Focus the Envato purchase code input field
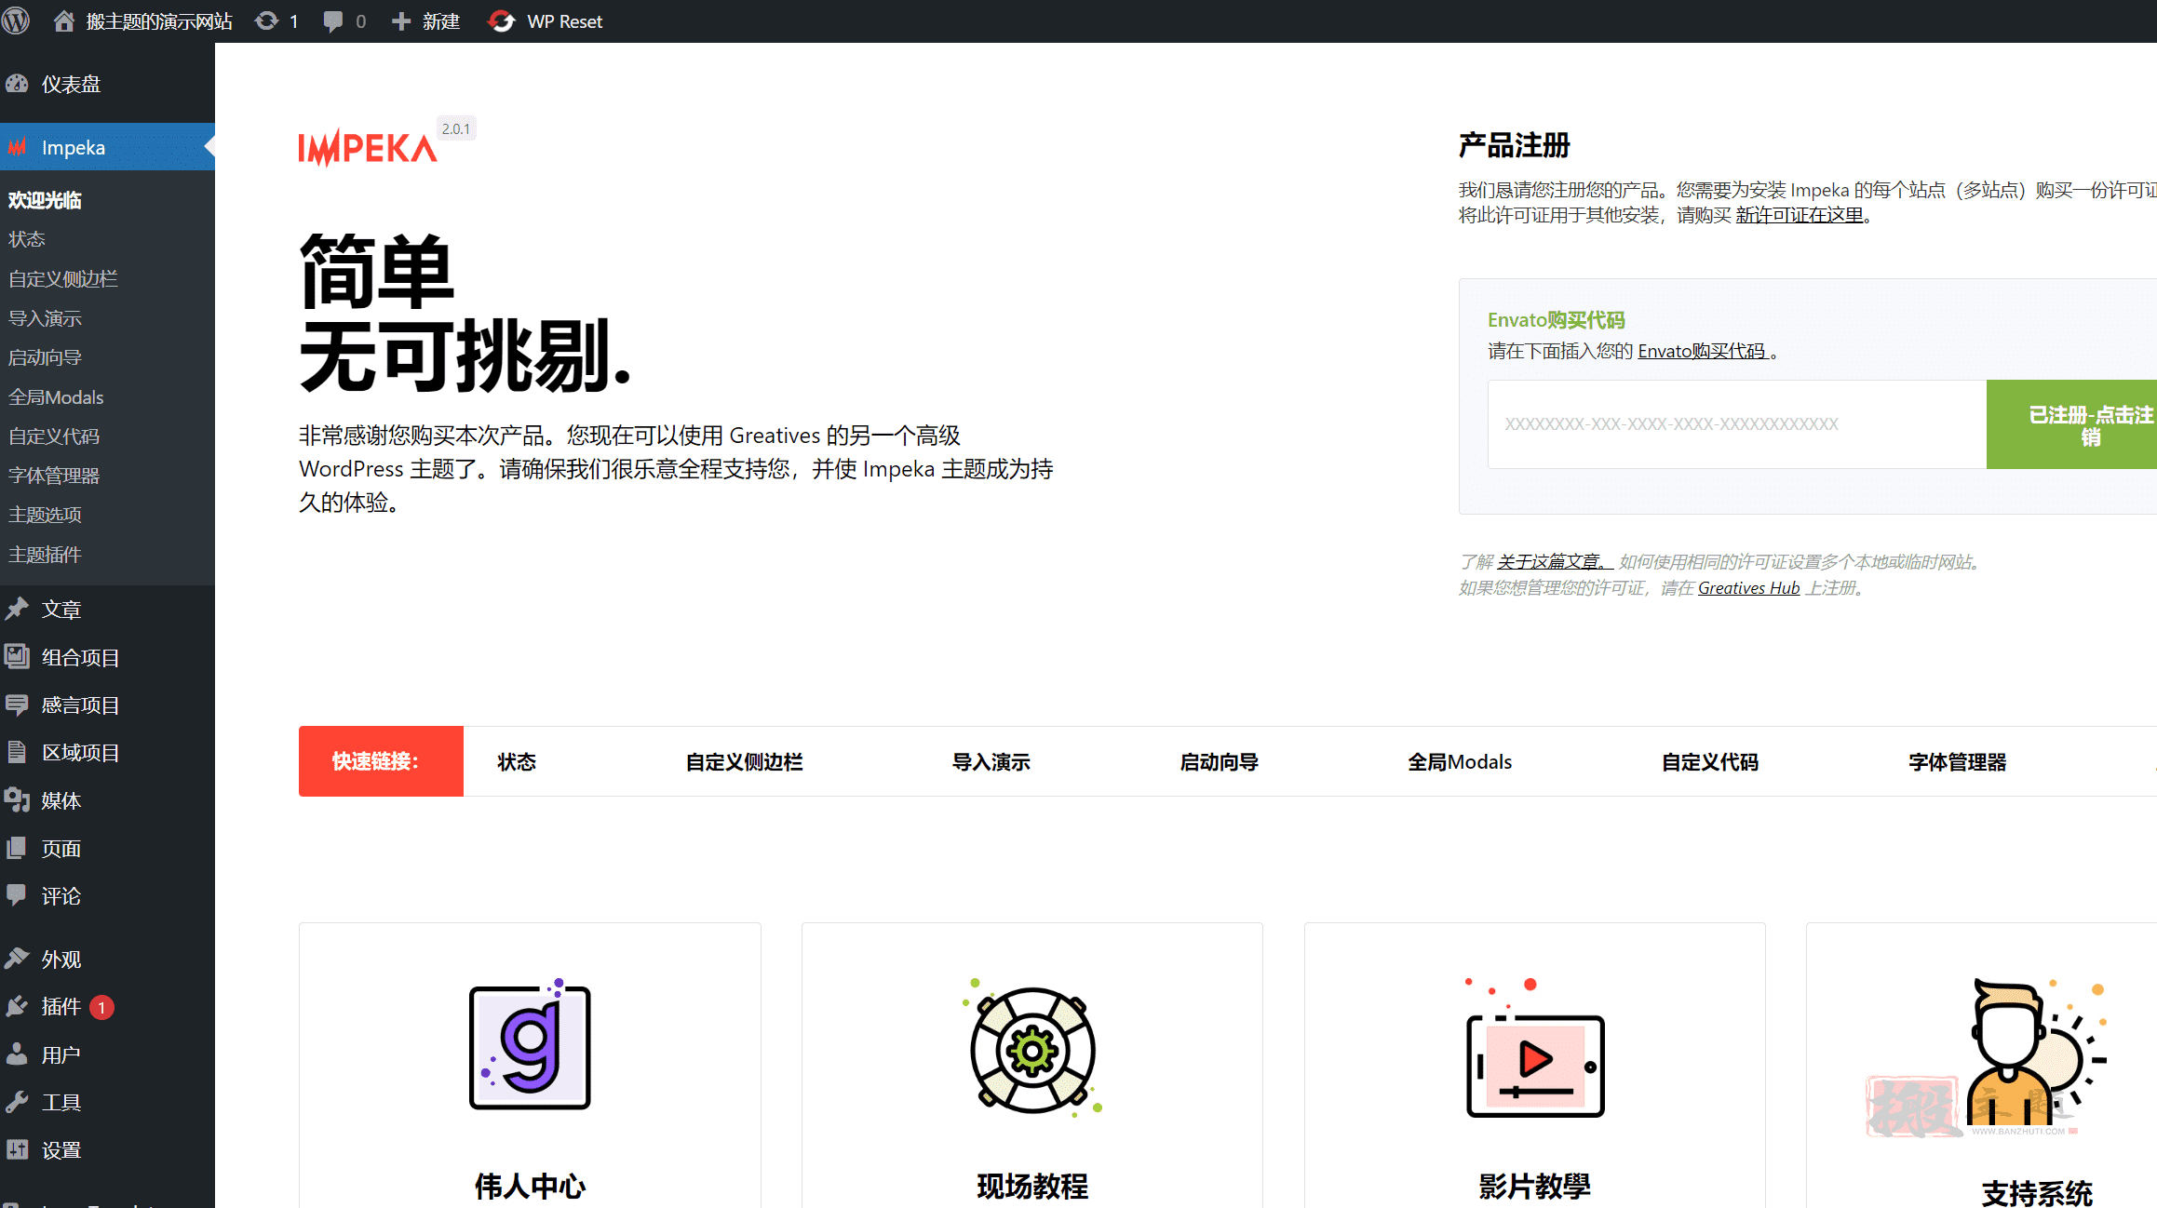The image size is (2157, 1208). point(1737,424)
